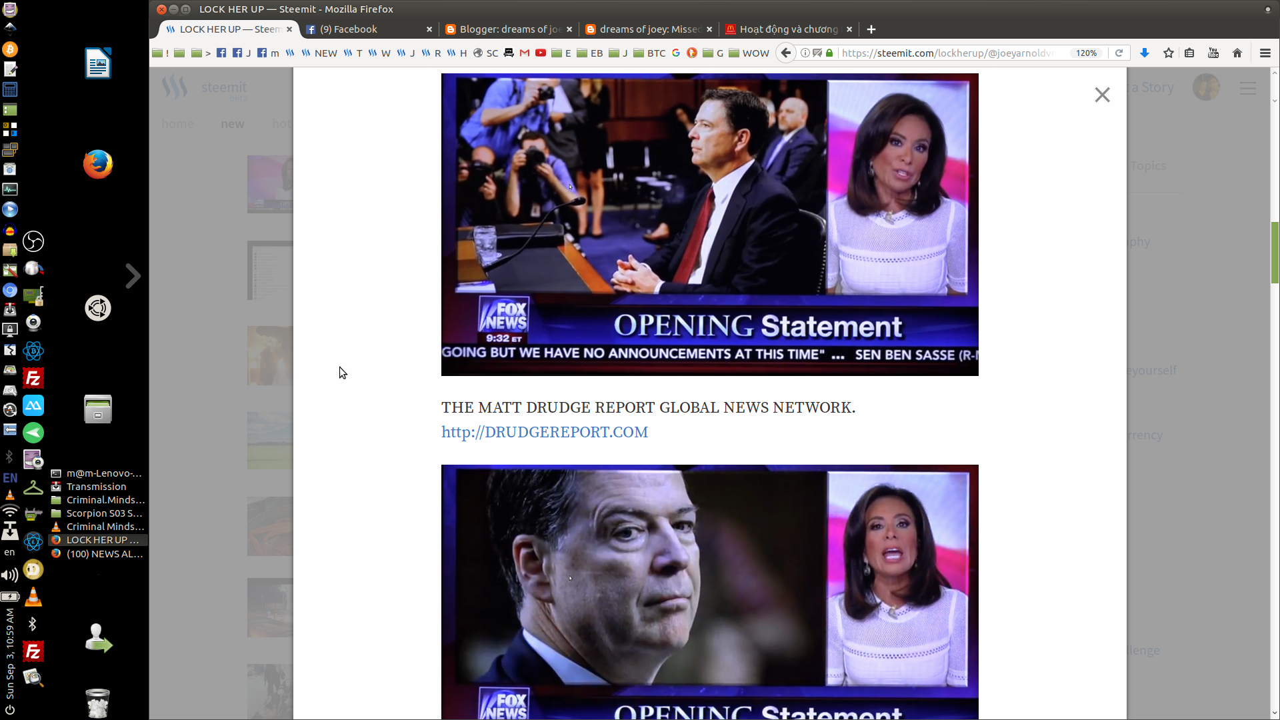
Task: Switch to dreams of joey: Missed tab
Action: (x=648, y=29)
